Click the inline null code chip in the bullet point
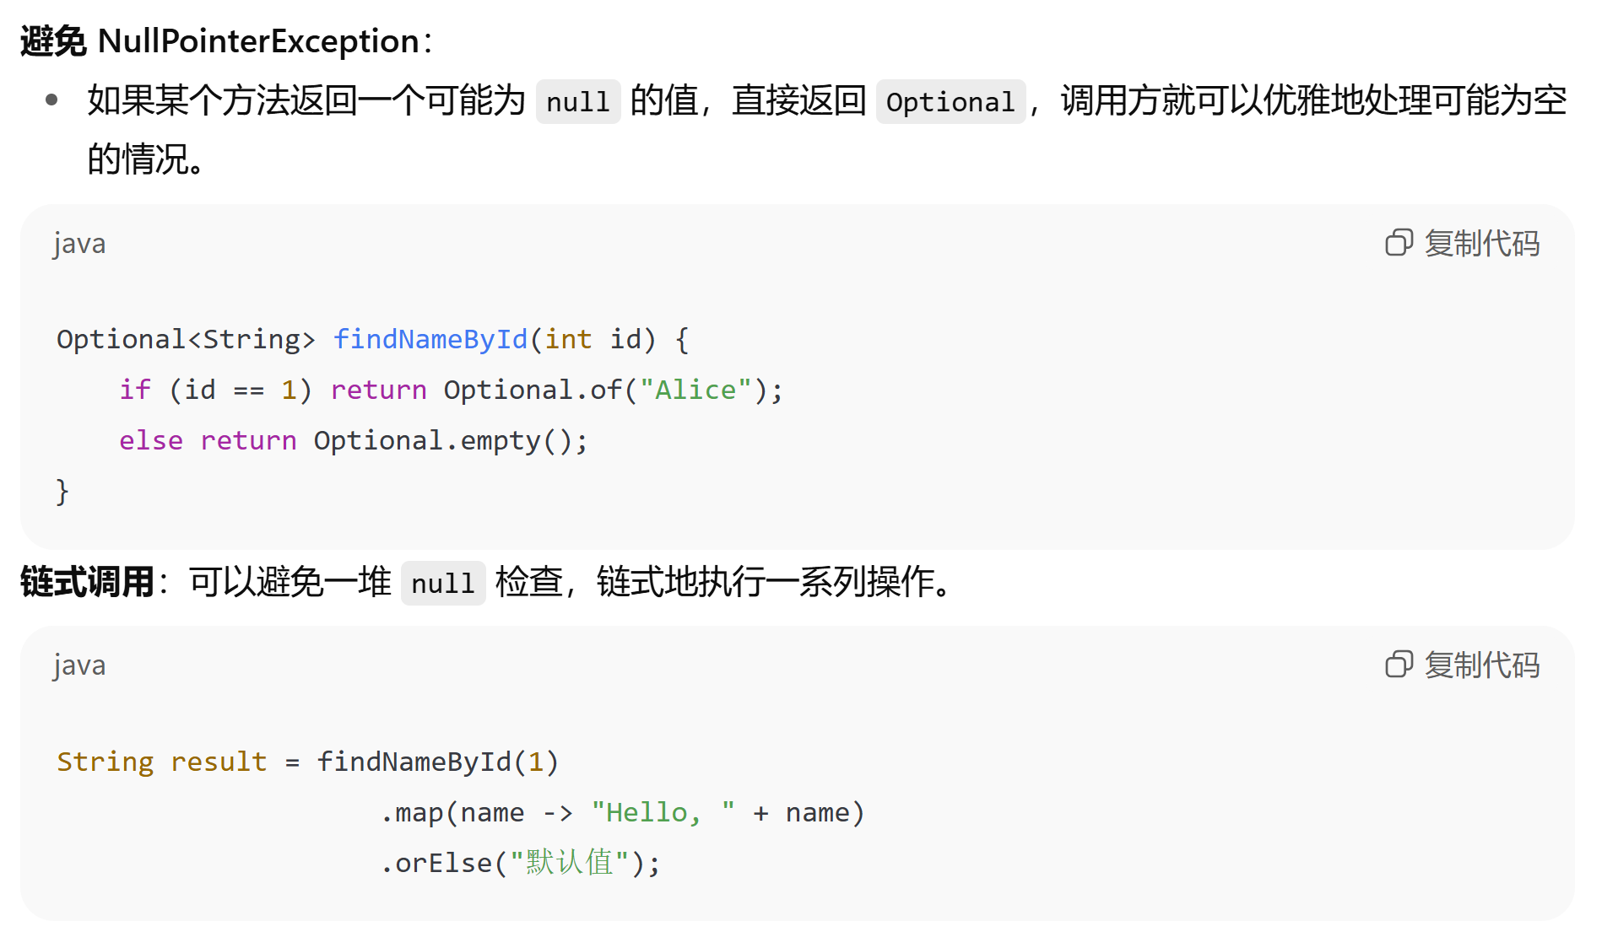 (578, 102)
